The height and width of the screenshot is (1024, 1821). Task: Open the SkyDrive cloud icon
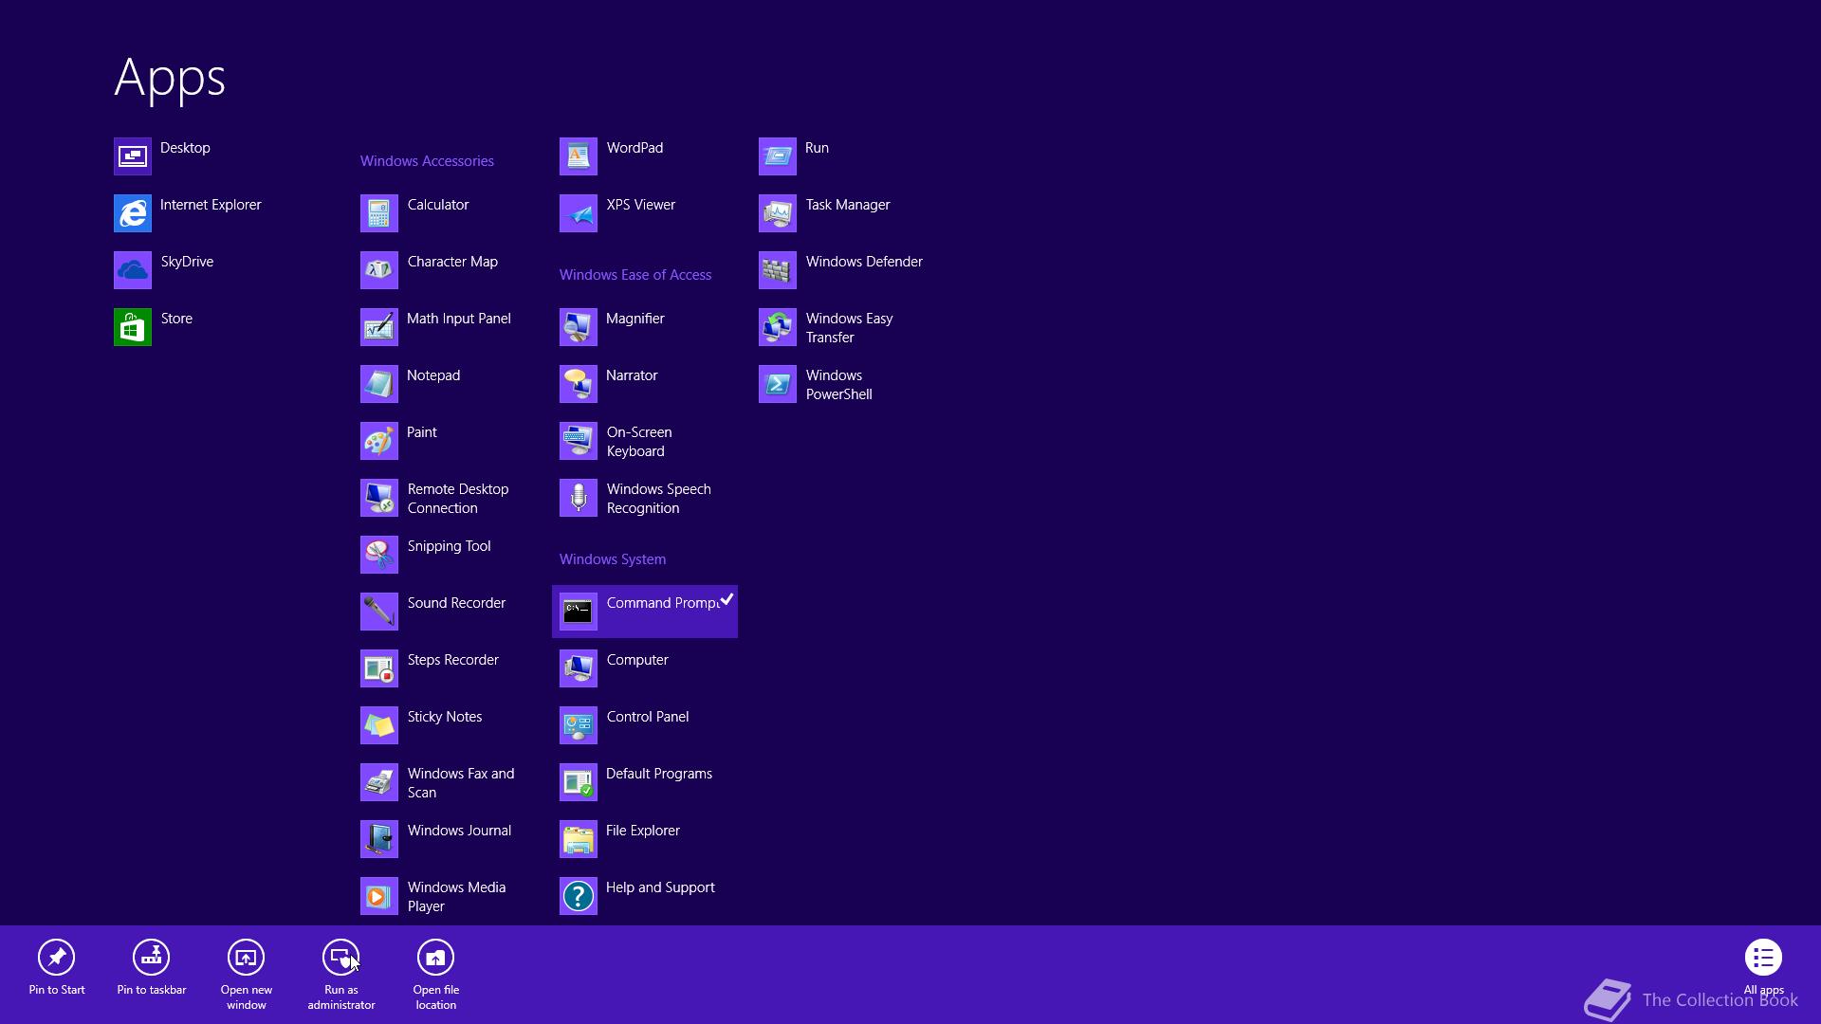pos(133,270)
